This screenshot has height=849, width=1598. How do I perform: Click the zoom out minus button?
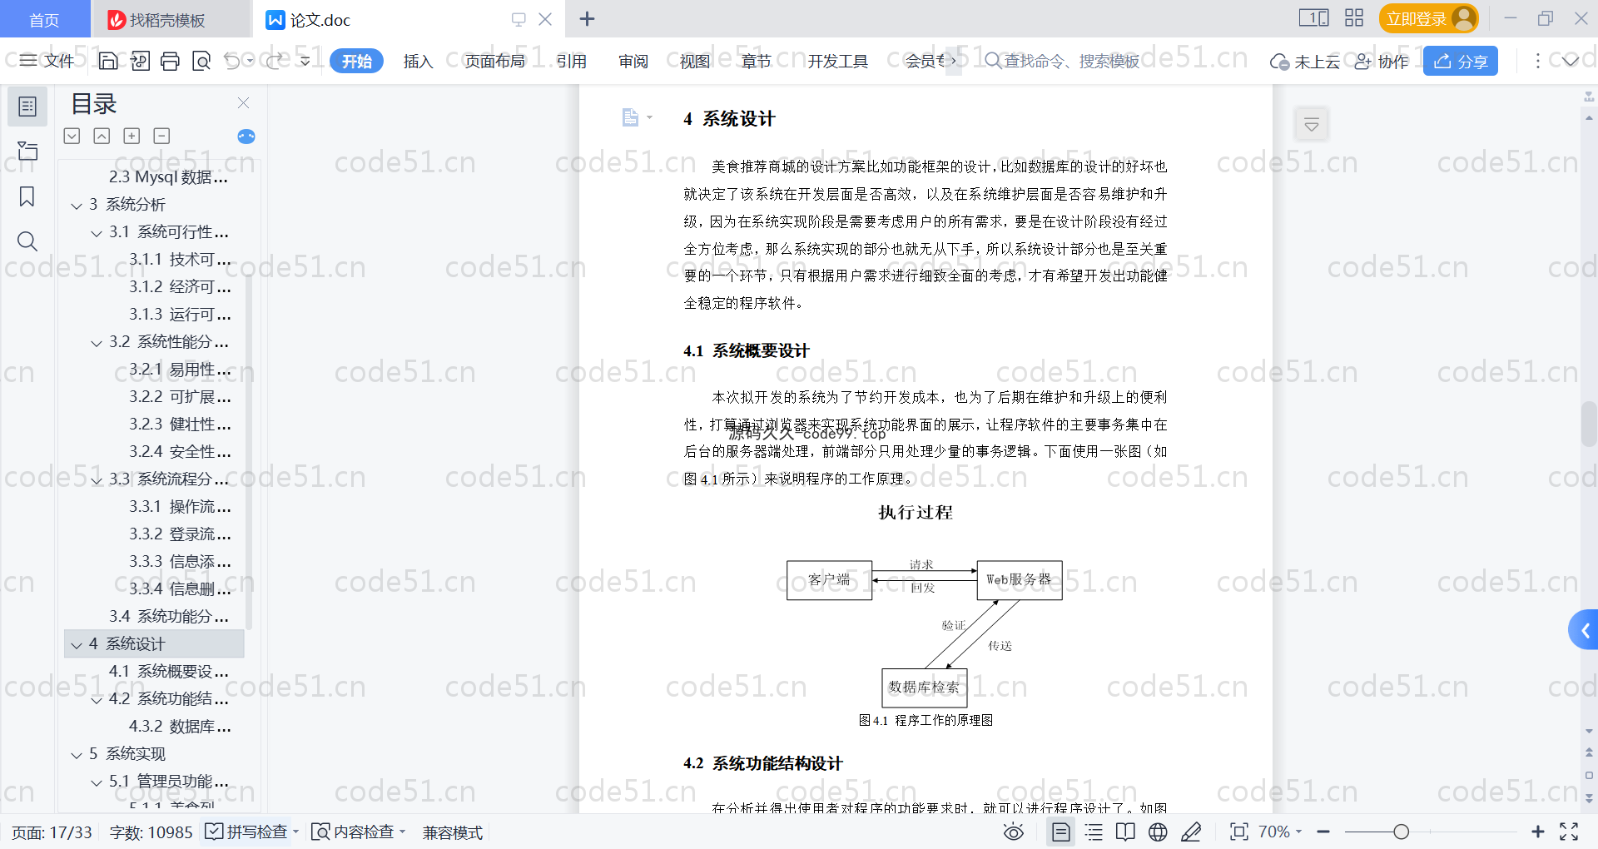(x=1323, y=832)
